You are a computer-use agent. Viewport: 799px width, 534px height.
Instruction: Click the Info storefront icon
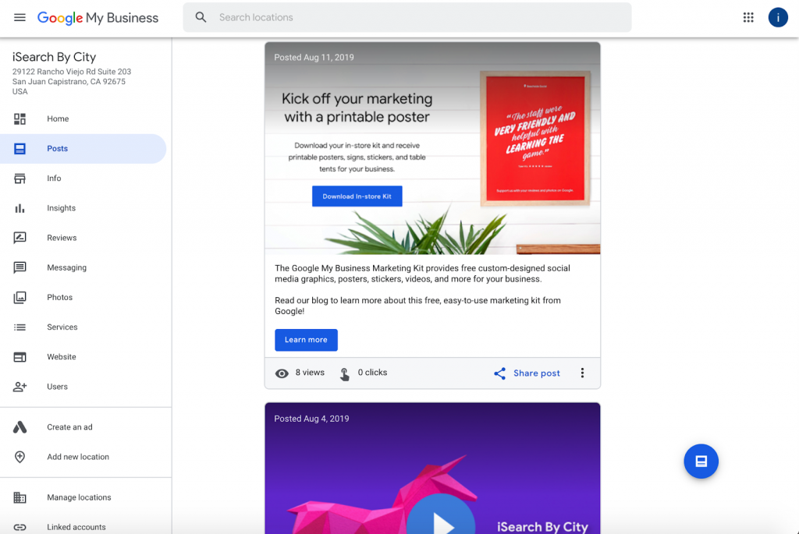click(20, 179)
